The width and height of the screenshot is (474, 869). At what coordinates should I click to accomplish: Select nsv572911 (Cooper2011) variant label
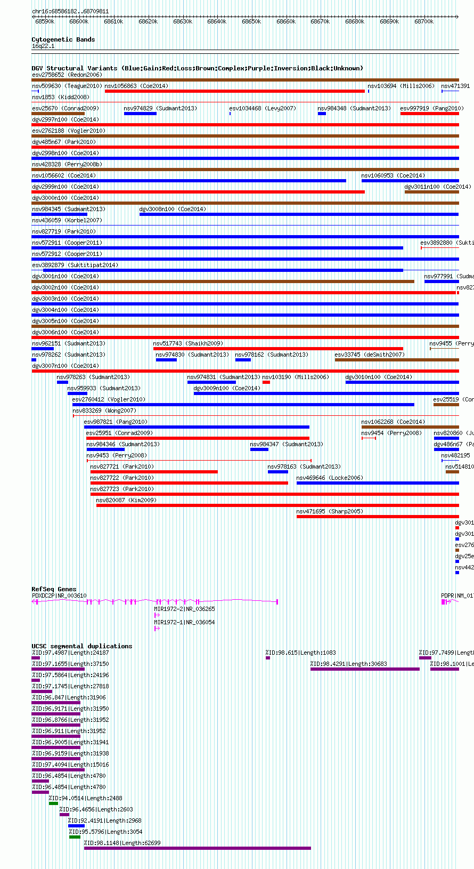(67, 243)
